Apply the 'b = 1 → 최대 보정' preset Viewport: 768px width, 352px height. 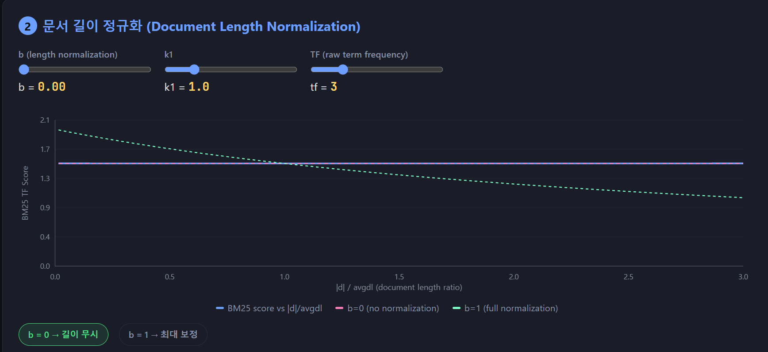click(163, 335)
